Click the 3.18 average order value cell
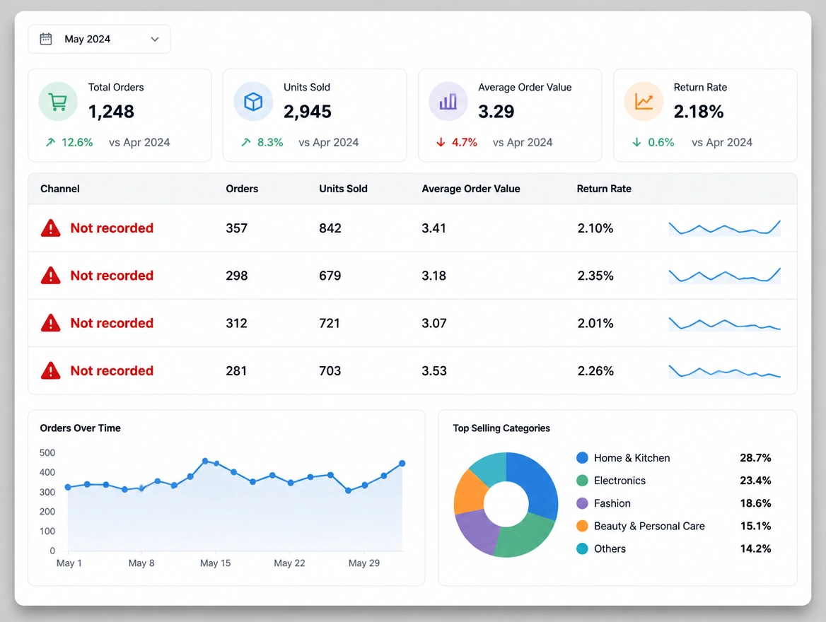Viewport: 826px width, 622px height. click(434, 276)
